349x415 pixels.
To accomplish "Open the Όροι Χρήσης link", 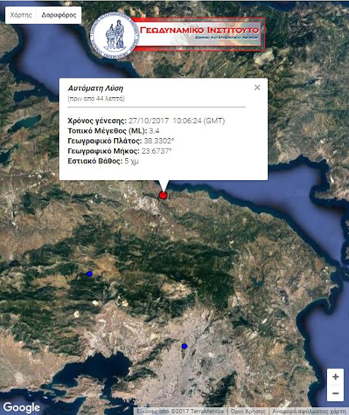I will (x=247, y=411).
